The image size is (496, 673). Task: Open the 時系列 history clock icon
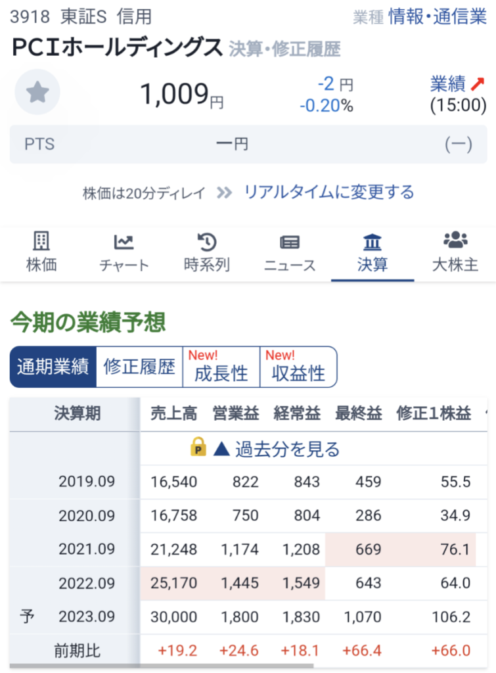(x=207, y=242)
